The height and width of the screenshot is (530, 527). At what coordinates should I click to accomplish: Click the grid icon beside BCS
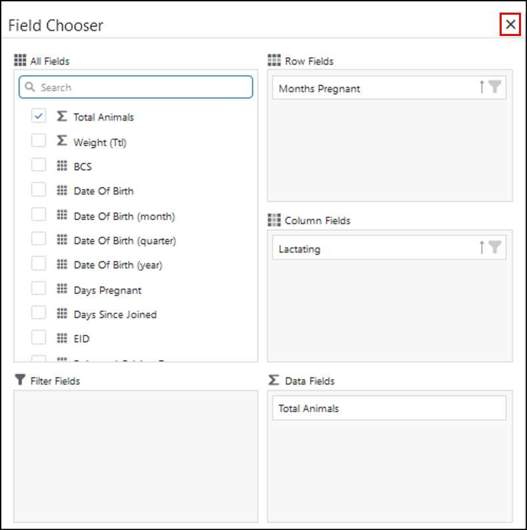pyautogui.click(x=62, y=166)
